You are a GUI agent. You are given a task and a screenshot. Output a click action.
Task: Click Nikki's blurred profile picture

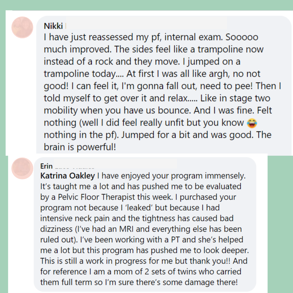[22, 27]
